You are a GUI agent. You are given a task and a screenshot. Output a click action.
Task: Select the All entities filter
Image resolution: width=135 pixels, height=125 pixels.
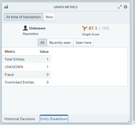42,43
